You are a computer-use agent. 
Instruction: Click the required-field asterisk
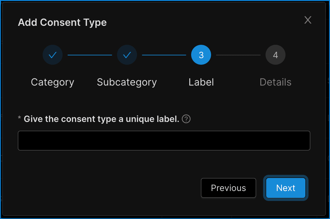(x=20, y=119)
